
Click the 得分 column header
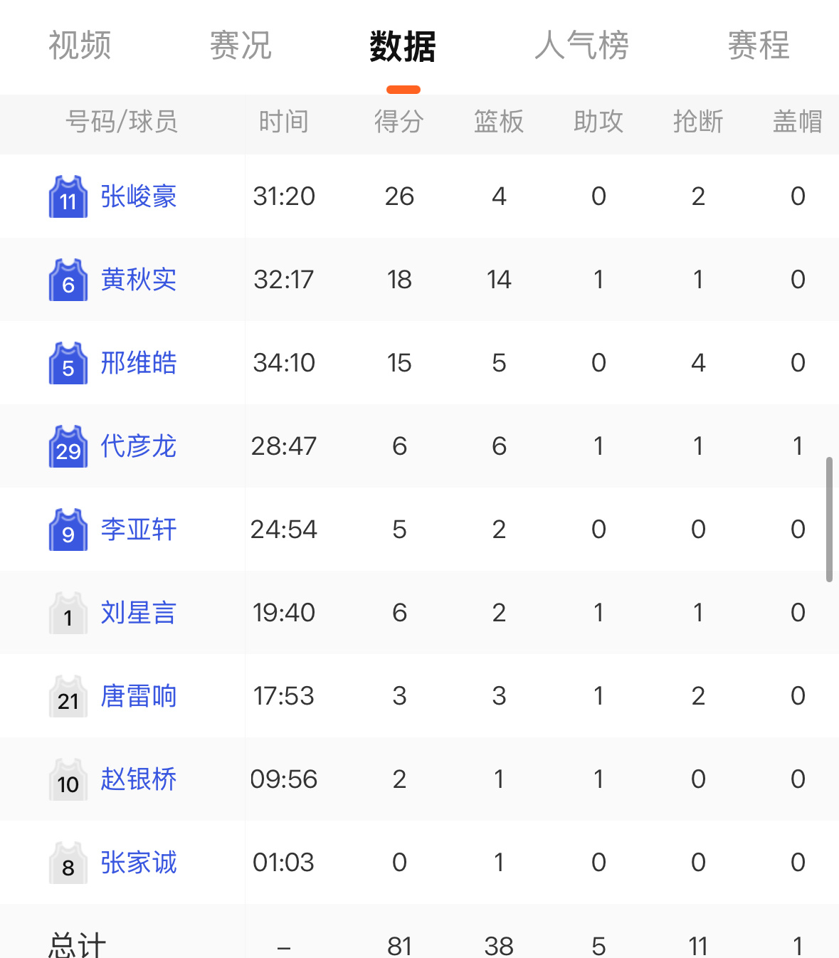click(399, 122)
